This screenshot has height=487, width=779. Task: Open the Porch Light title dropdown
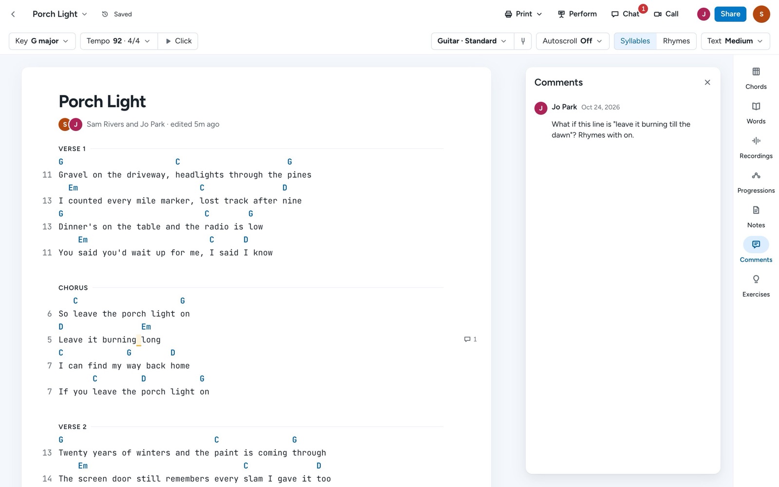click(60, 14)
